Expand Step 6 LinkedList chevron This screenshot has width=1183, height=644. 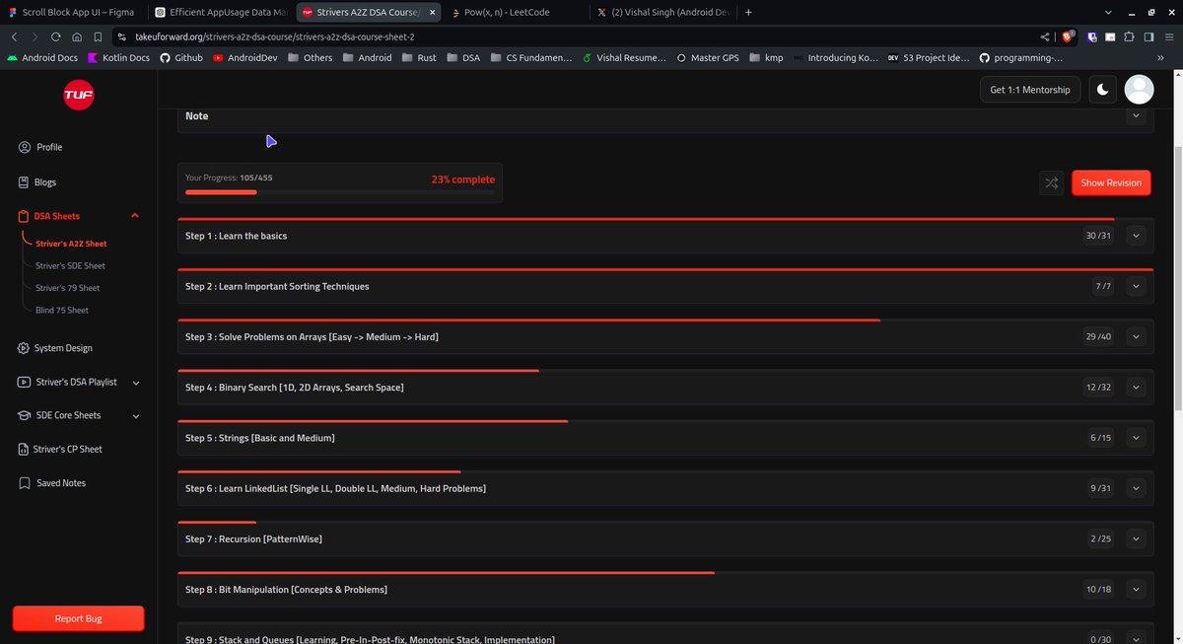(1137, 488)
